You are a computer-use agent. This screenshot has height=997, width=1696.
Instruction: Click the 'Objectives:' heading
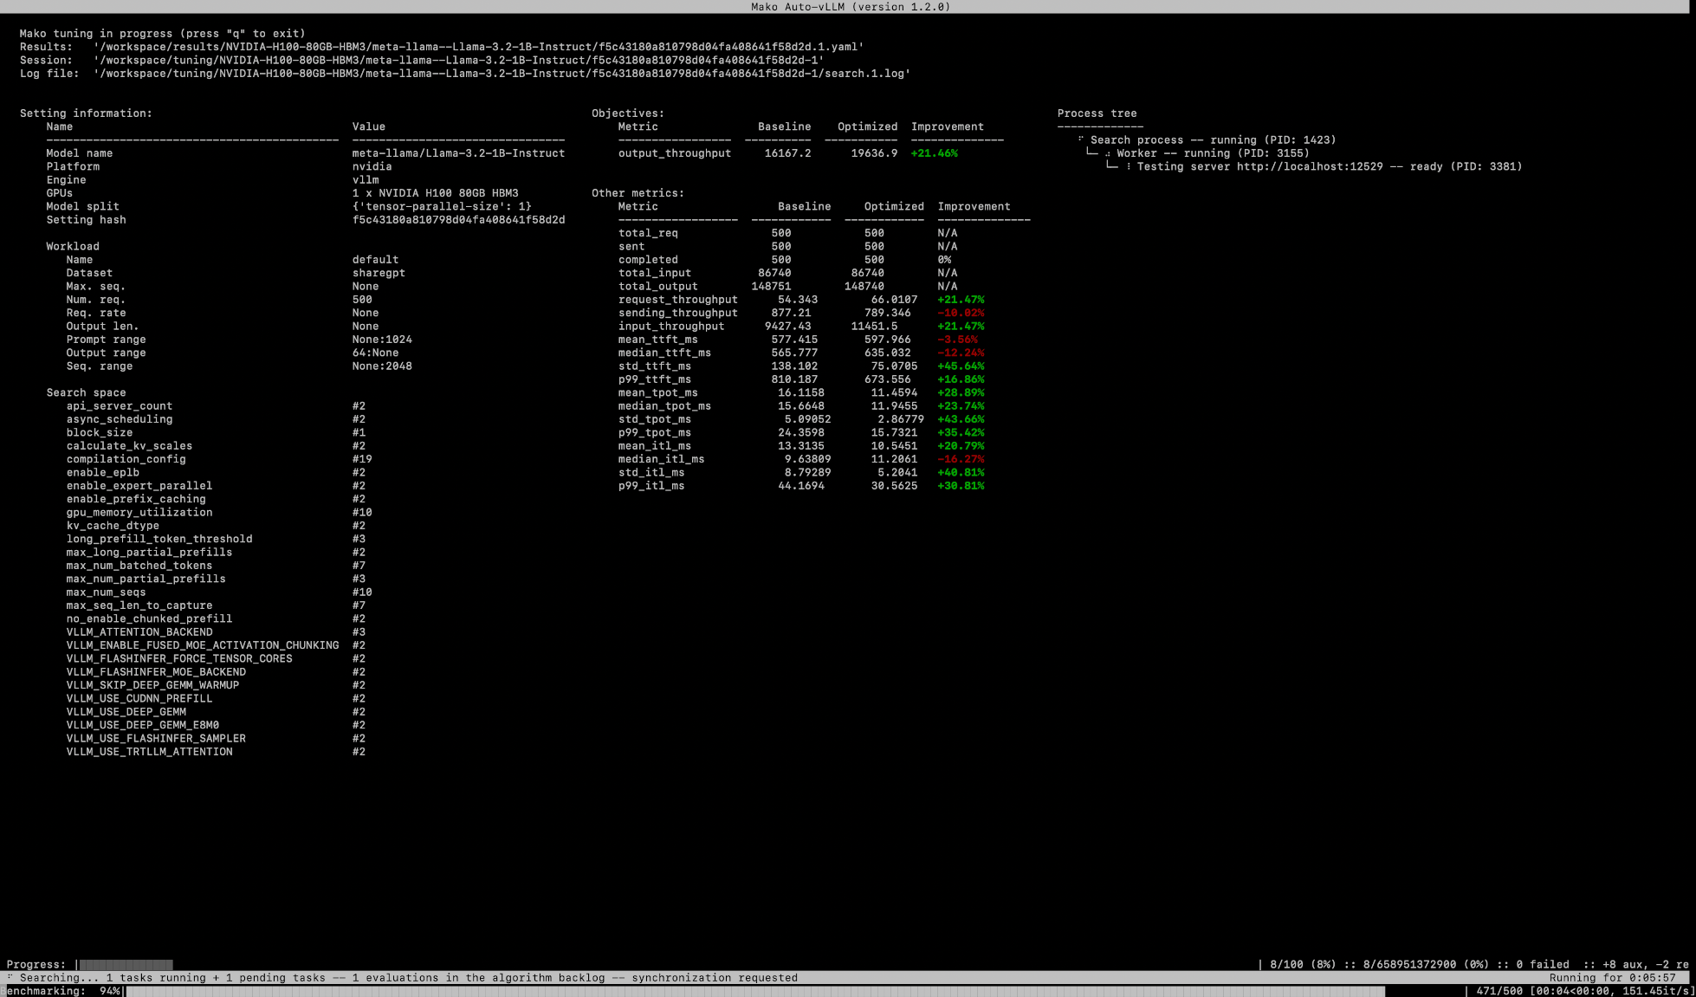point(628,113)
